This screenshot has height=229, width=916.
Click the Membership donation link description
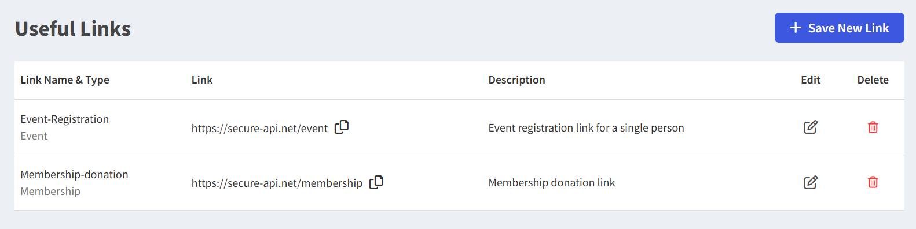(551, 182)
